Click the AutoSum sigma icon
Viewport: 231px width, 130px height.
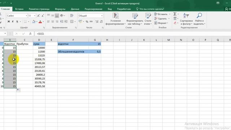[x=175, y=14]
